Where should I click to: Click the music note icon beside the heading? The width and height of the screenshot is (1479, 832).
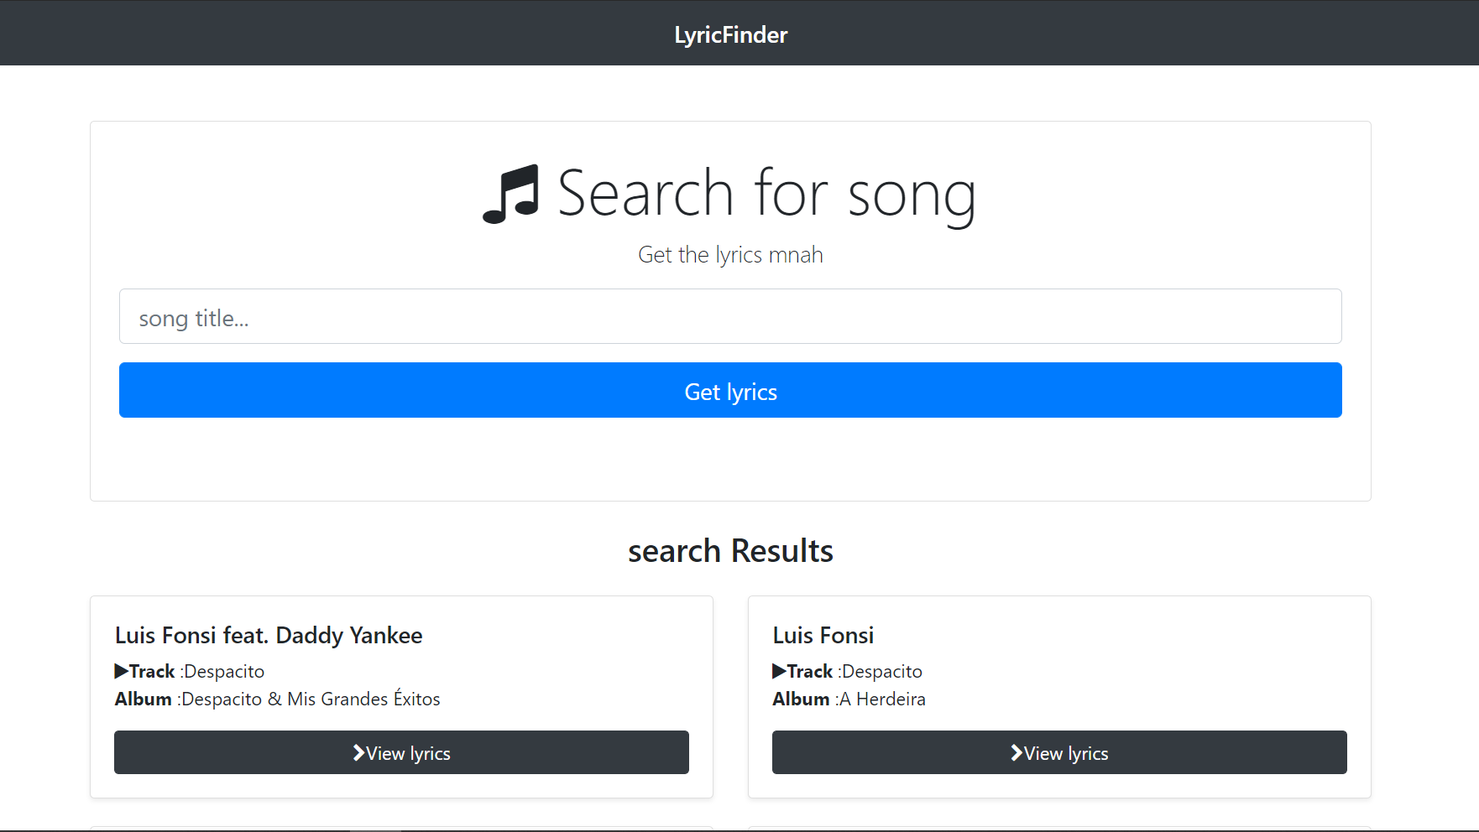click(x=510, y=194)
